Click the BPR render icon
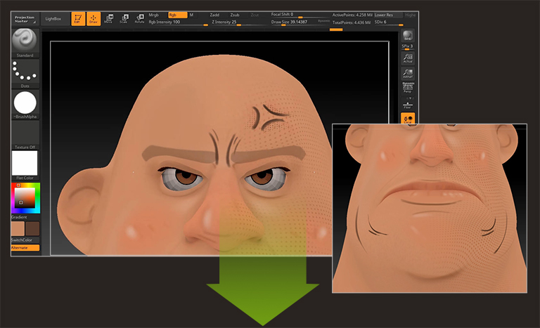This screenshot has width=540, height=328. point(407,37)
